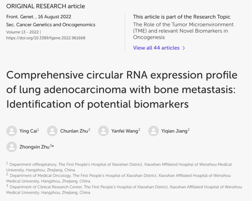Select author name Chunlan Zhu
This screenshot has width=252, height=201.
pos(74,131)
